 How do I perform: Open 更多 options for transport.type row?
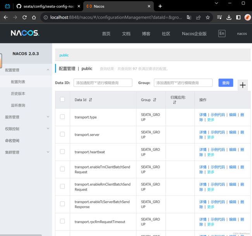pyautogui.click(x=211, y=120)
